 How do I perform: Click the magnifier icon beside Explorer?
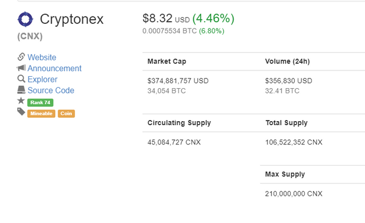pyautogui.click(x=21, y=79)
